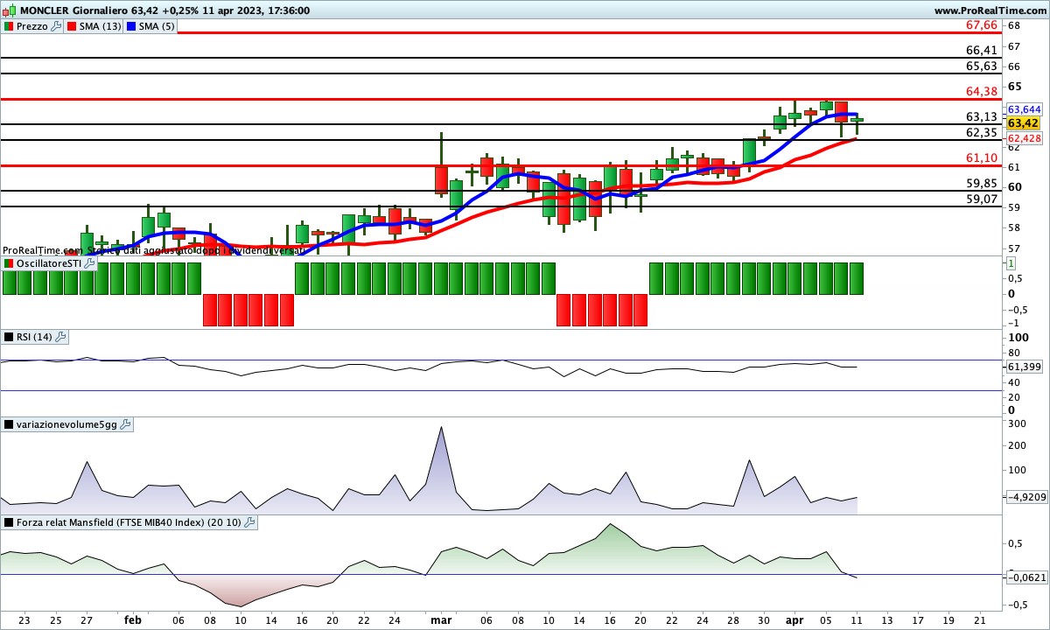1050x630 pixels.
Task: Click the blue color swatch of SMA (5)
Action: pyautogui.click(x=131, y=26)
